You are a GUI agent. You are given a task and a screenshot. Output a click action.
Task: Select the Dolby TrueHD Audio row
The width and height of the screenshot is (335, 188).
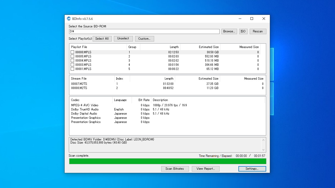(167, 109)
